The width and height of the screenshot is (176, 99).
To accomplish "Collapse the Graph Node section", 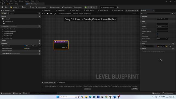I will (x=141, y=16).
